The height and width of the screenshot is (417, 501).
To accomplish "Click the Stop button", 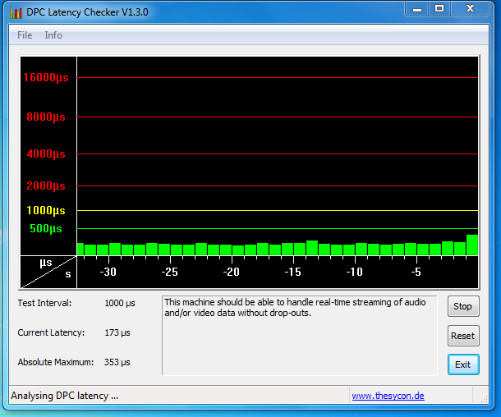I will pyautogui.click(x=463, y=306).
